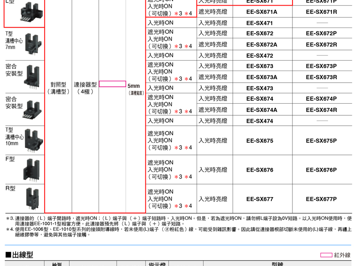Select model number EE-SX673A
This screenshot has width=357, height=266.
click(262, 77)
